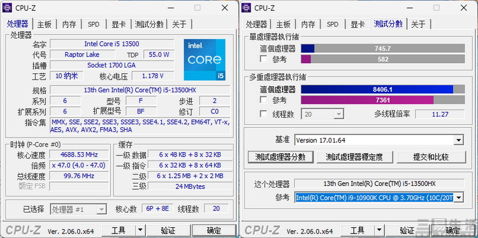Click the 核心电压 value 1.178 V
This screenshot has height=238, width=478.
pyautogui.click(x=153, y=76)
